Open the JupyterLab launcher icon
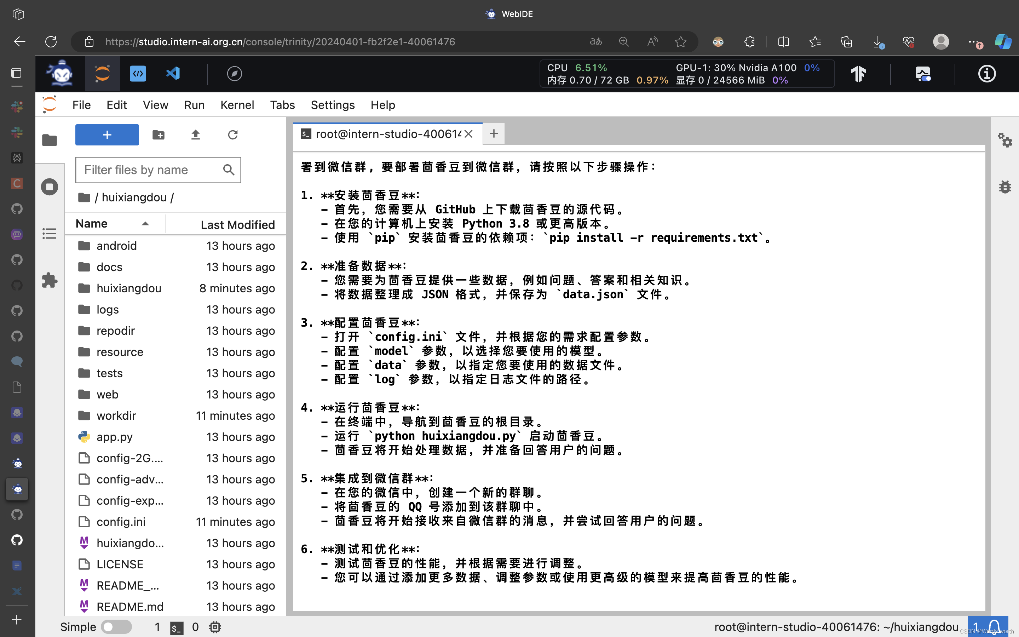The width and height of the screenshot is (1019, 637). pyautogui.click(x=102, y=74)
